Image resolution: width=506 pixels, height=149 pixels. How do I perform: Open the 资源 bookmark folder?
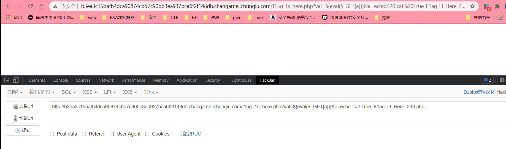[x=211, y=17]
